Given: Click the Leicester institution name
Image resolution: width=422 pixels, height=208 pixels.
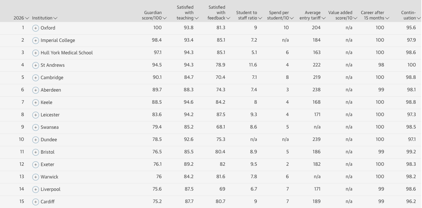Looking at the screenshot, I should [50, 115].
